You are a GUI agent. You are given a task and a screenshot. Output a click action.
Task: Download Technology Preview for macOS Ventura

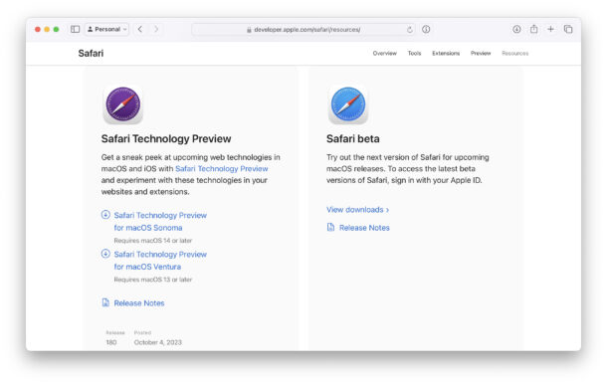click(x=160, y=261)
